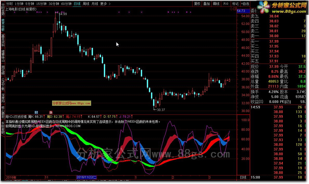Open 同花顺 side tab
This screenshot has height=184, width=309.
point(3,70)
